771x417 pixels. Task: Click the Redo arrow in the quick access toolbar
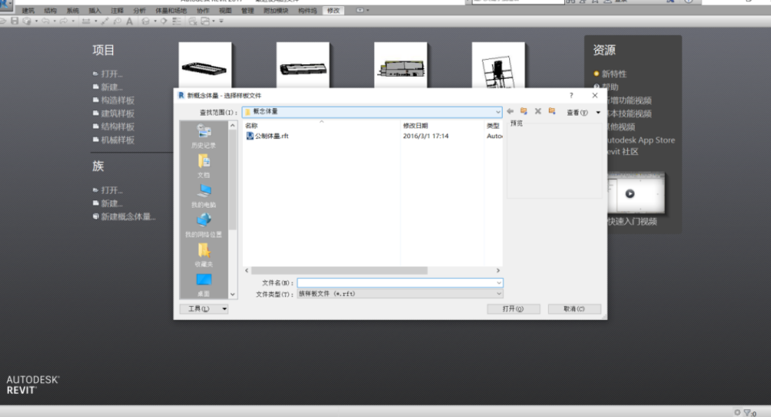(x=64, y=21)
